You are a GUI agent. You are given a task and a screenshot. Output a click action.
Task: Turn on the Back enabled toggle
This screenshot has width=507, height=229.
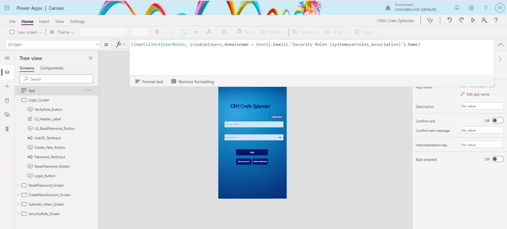tap(498, 159)
